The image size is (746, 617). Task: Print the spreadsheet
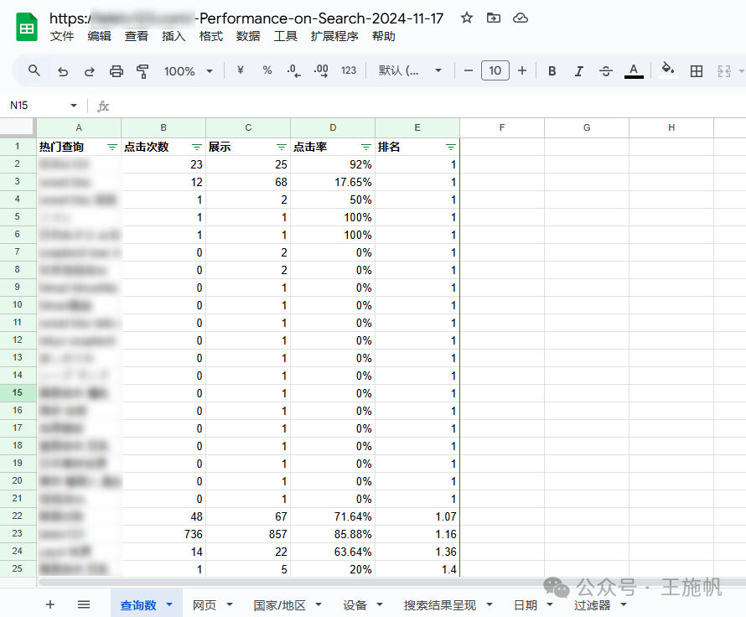coord(116,71)
